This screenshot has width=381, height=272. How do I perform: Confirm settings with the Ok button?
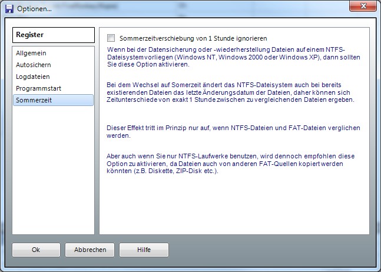pos(36,250)
